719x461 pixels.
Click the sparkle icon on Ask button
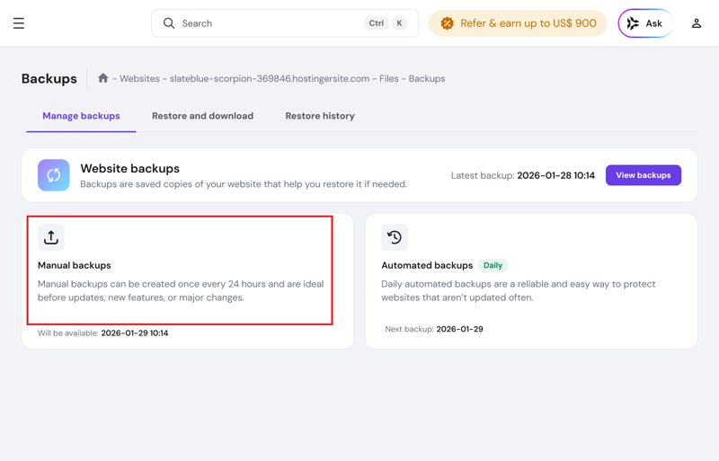tap(634, 23)
